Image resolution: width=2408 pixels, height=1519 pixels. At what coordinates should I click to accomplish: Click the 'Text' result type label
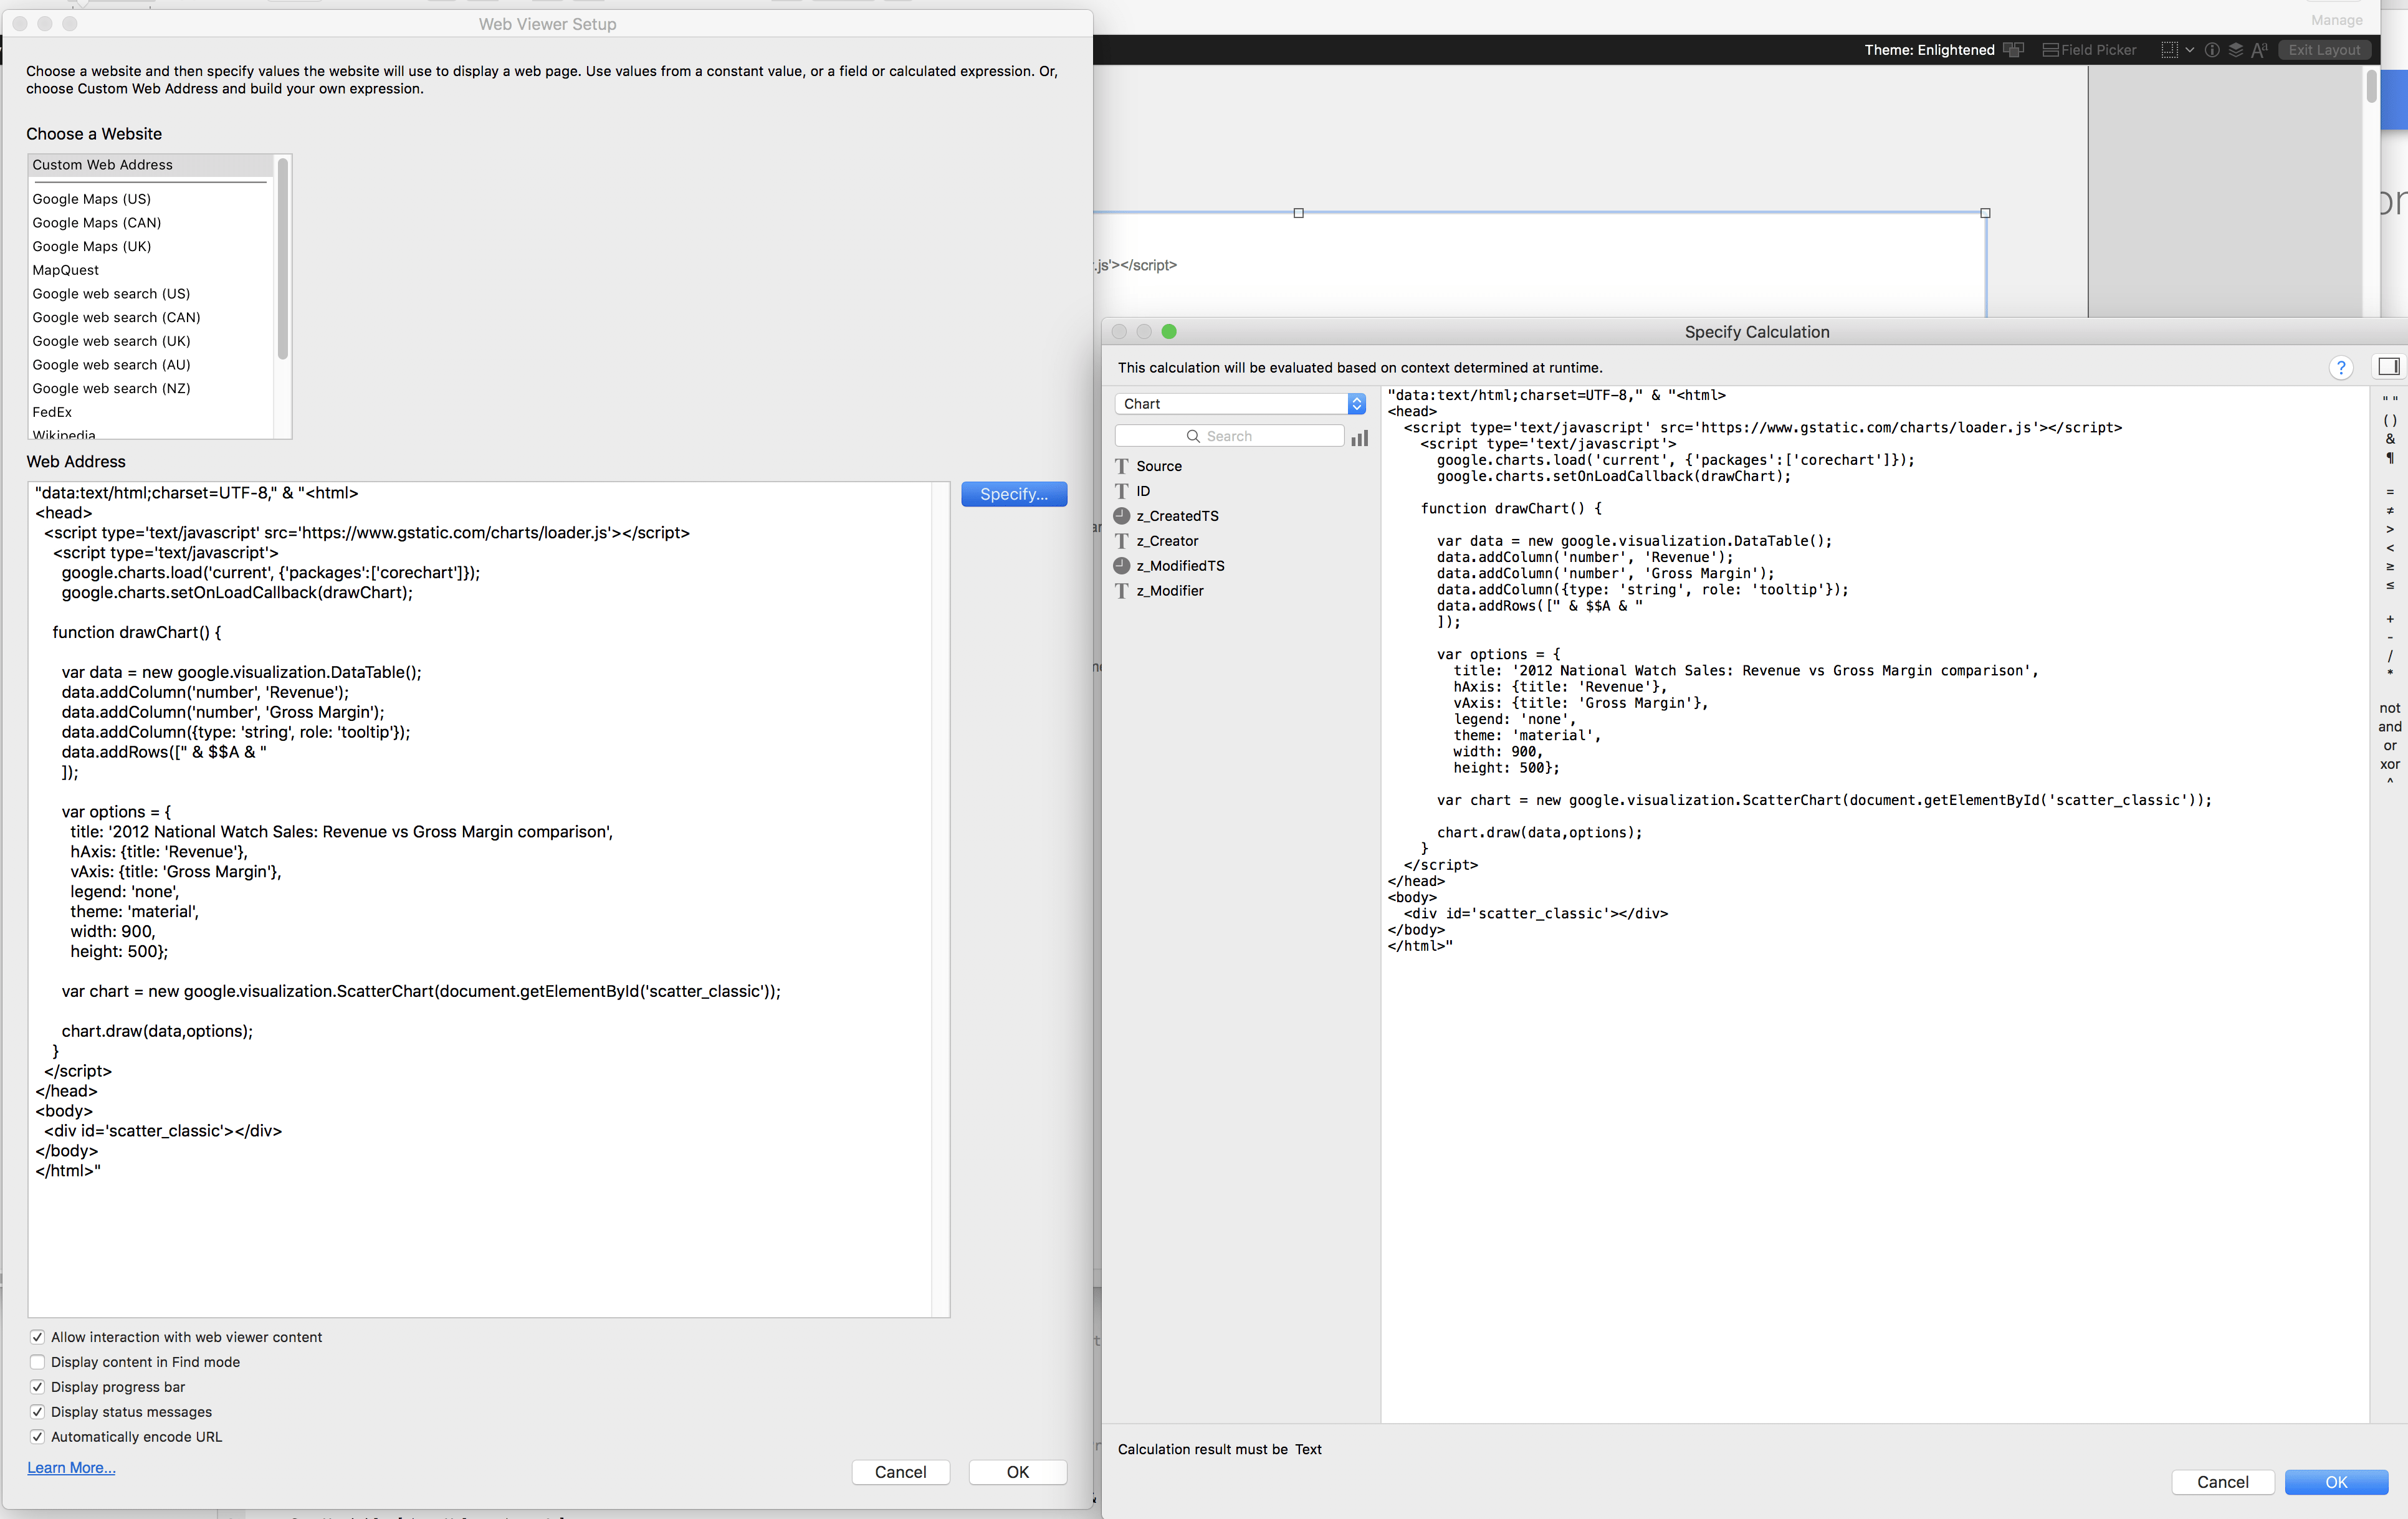point(1308,1449)
